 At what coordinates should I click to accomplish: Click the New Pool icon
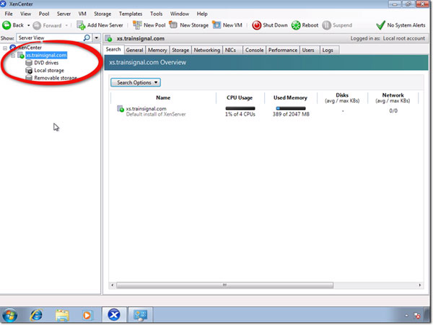click(x=137, y=25)
